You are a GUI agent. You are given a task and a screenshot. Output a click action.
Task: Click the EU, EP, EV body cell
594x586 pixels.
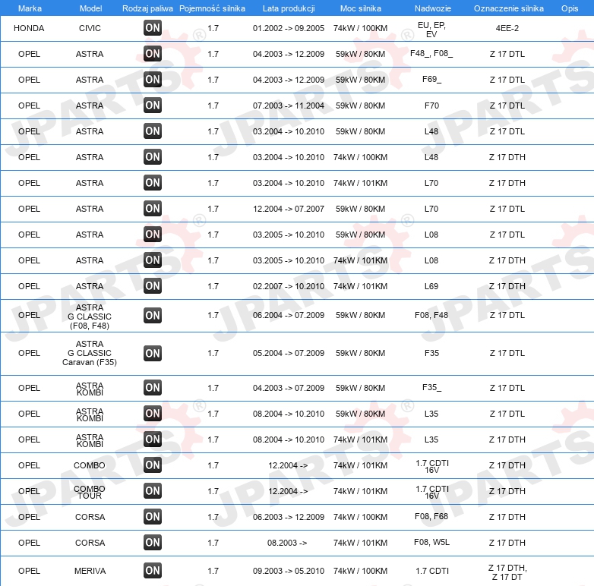431,30
